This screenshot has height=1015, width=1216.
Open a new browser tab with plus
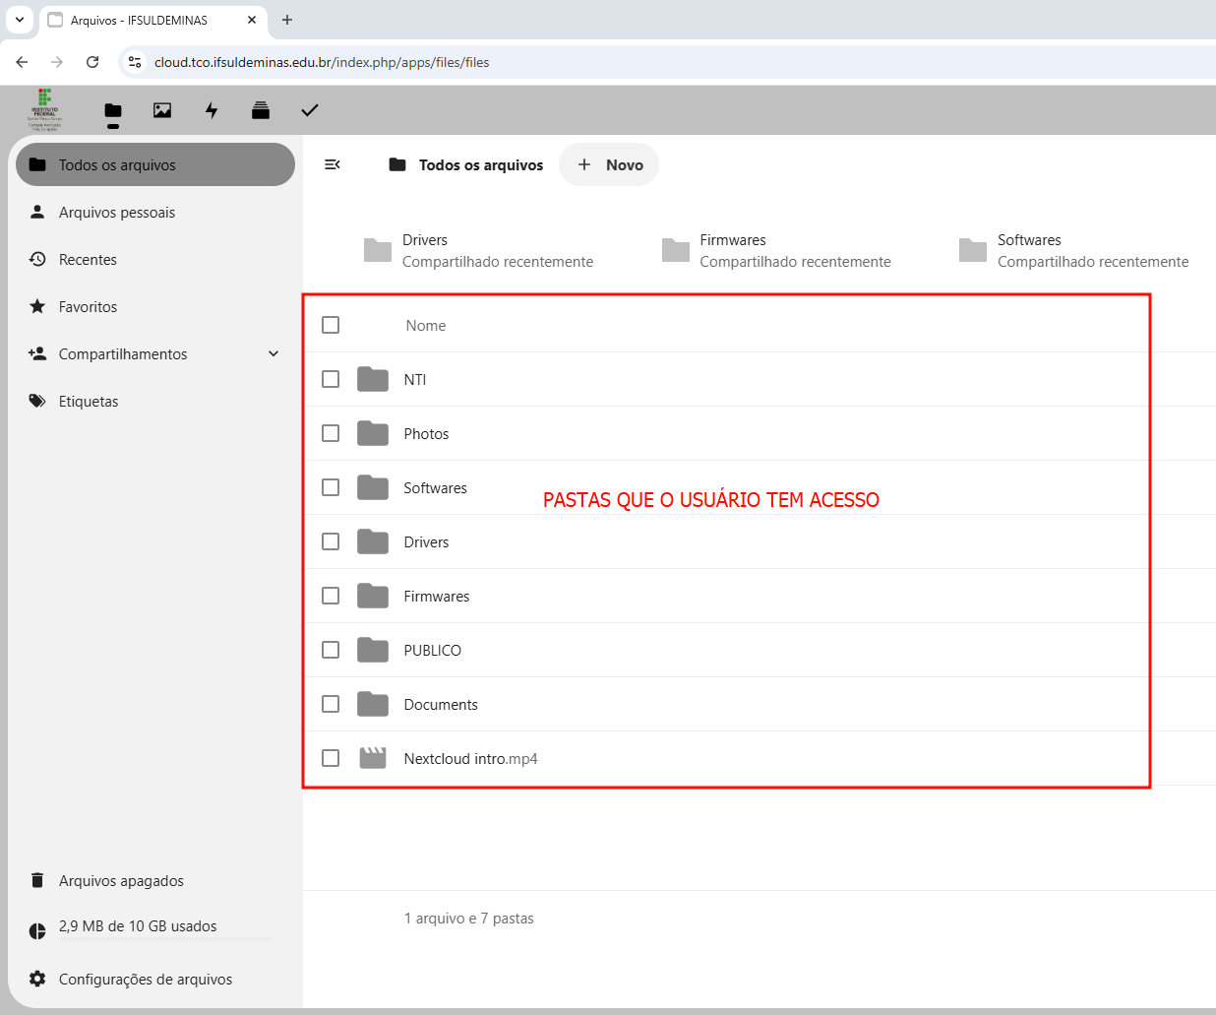click(x=287, y=20)
